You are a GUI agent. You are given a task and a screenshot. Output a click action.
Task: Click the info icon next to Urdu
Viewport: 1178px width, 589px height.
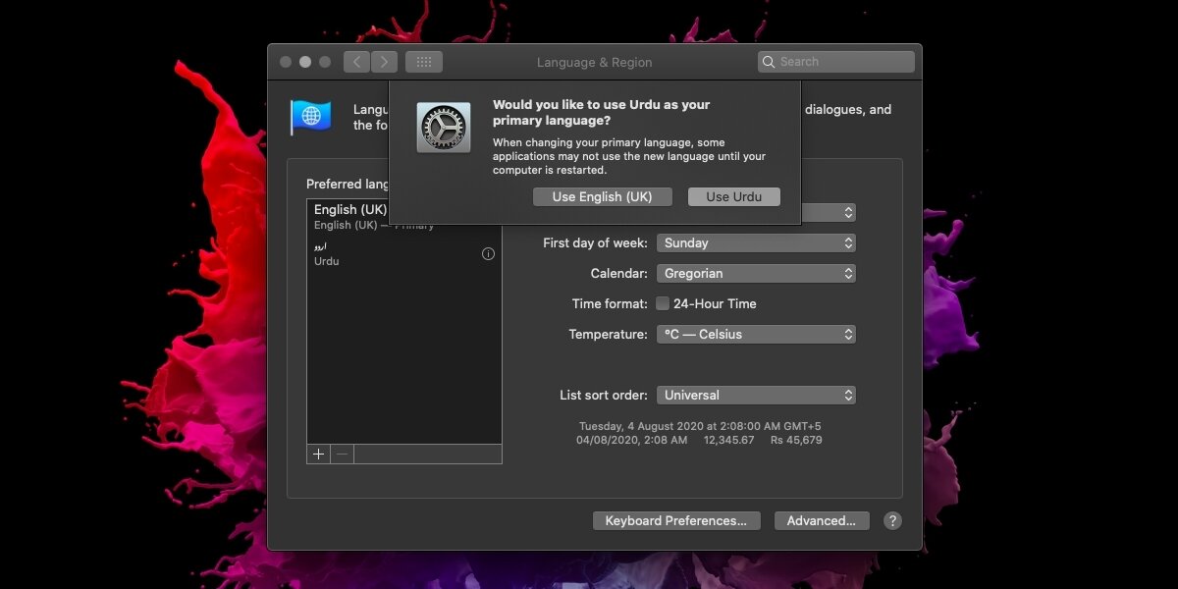[488, 253]
